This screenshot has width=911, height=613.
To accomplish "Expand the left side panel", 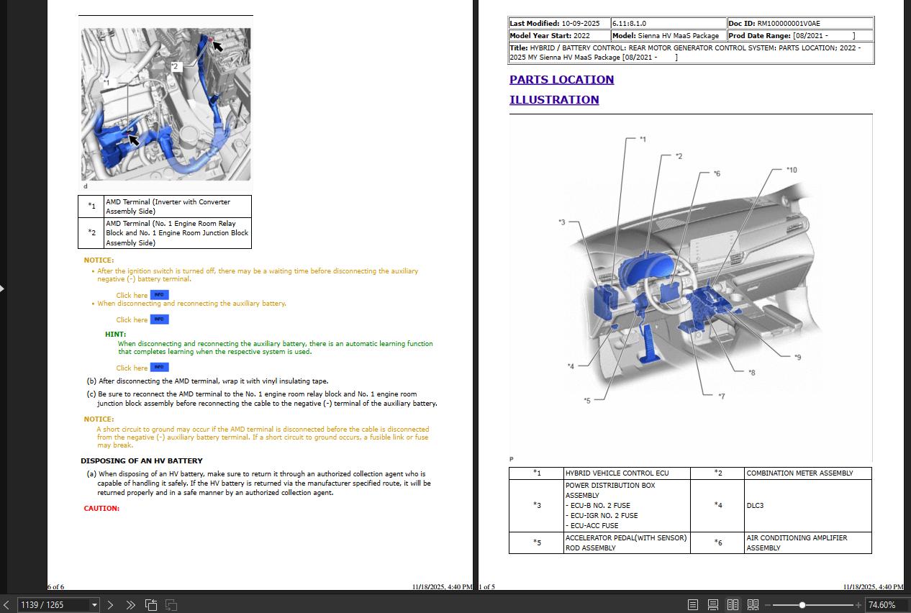I will click(3, 289).
